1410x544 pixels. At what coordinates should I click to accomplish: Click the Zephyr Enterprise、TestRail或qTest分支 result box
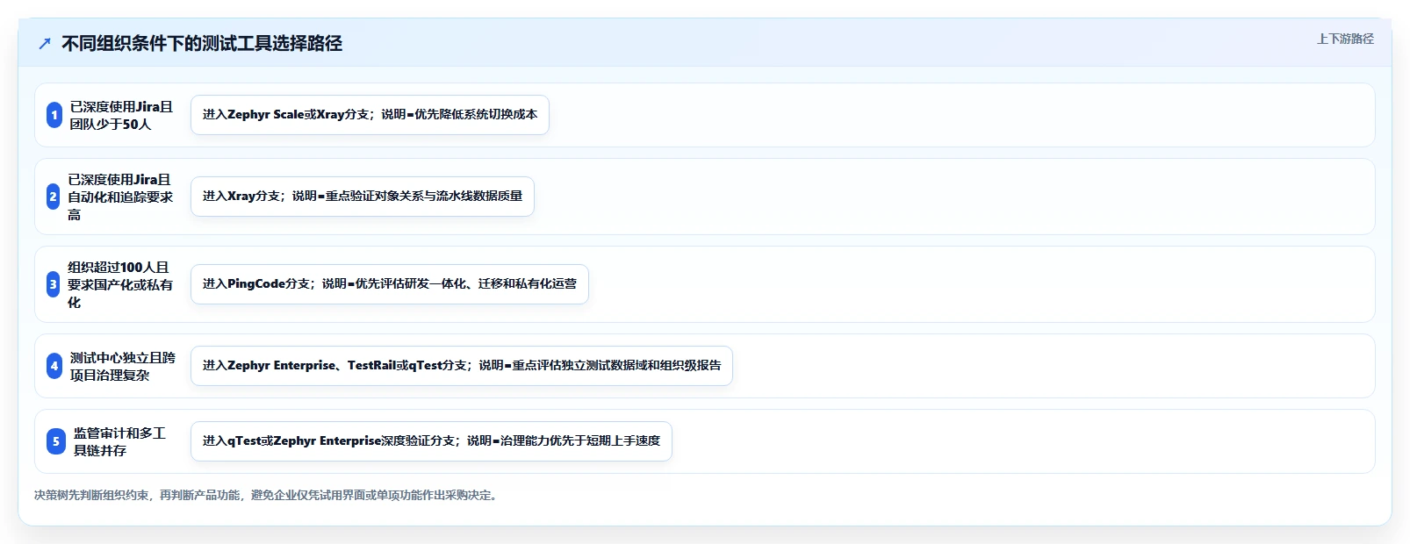coord(462,366)
